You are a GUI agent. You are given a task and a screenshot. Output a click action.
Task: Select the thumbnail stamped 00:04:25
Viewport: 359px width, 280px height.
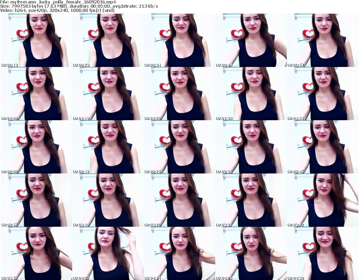click(251, 253)
